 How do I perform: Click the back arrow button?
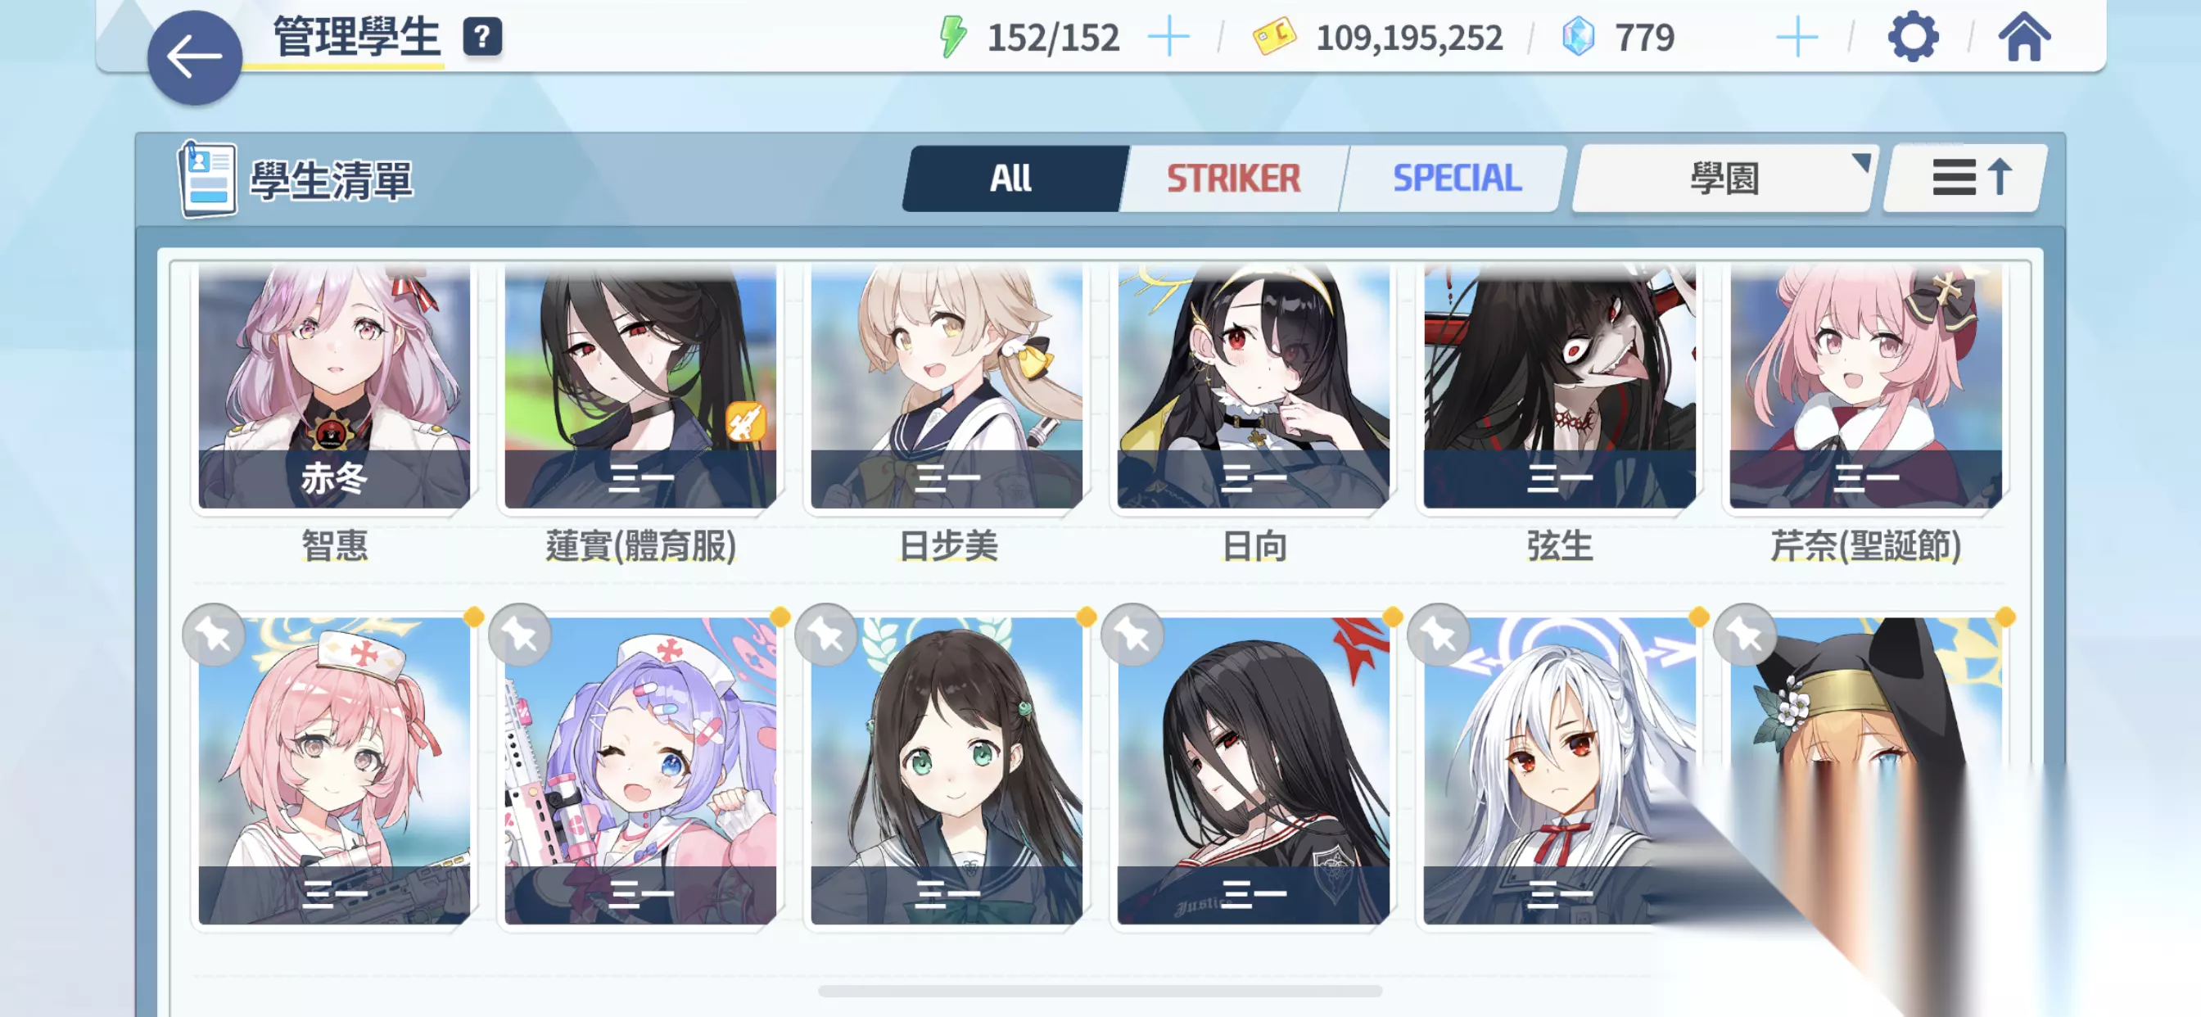(x=195, y=57)
